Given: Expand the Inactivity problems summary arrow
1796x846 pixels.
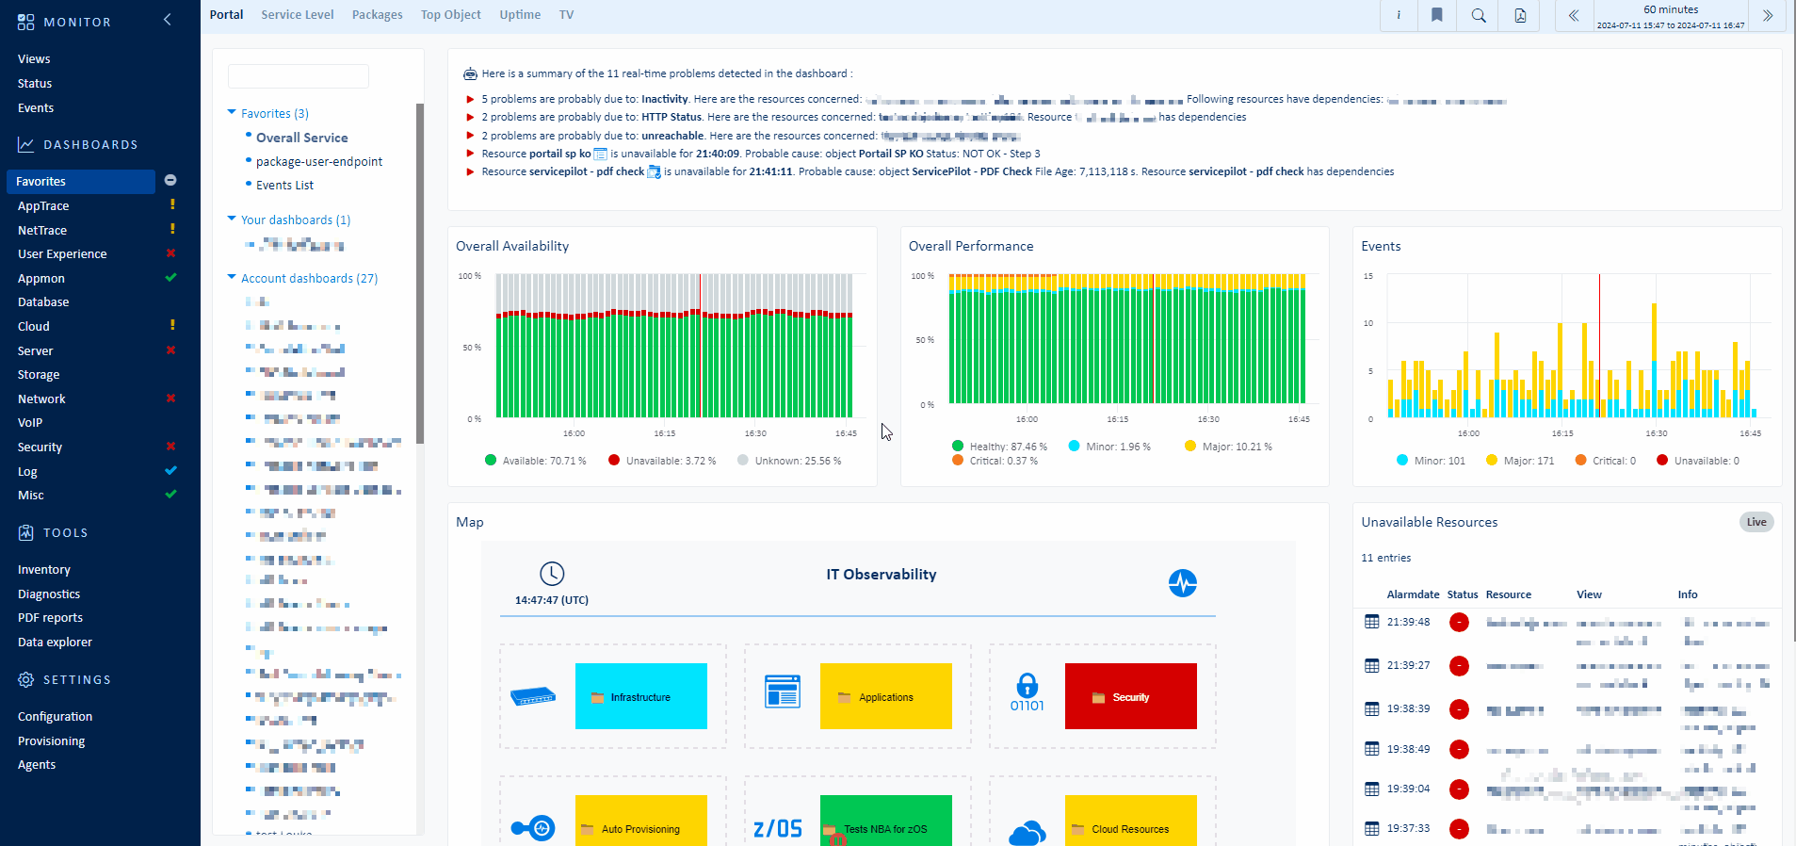Looking at the screenshot, I should [470, 99].
